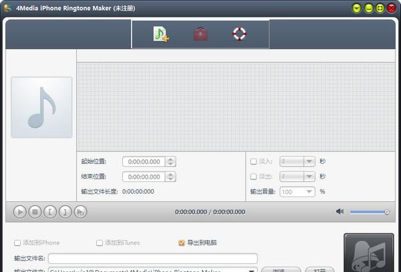The width and height of the screenshot is (401, 272).
Task: Check the 添加到iTunes checkbox
Action: tap(100, 243)
